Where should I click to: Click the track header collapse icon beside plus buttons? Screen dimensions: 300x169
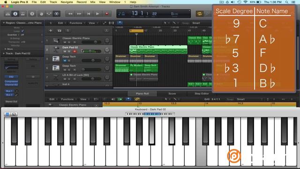tap(106, 31)
